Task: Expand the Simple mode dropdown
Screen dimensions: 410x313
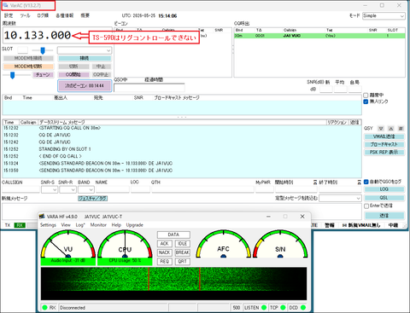Action: pyautogui.click(x=384, y=16)
